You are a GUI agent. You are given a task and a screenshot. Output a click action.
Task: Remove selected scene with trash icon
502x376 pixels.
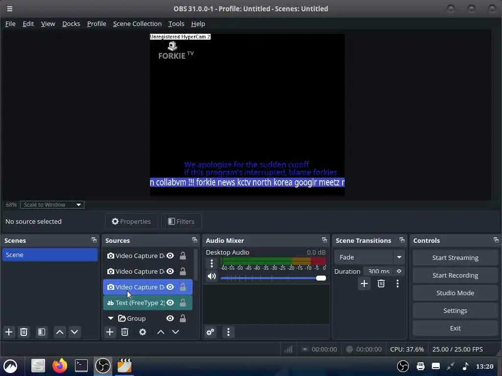click(24, 332)
